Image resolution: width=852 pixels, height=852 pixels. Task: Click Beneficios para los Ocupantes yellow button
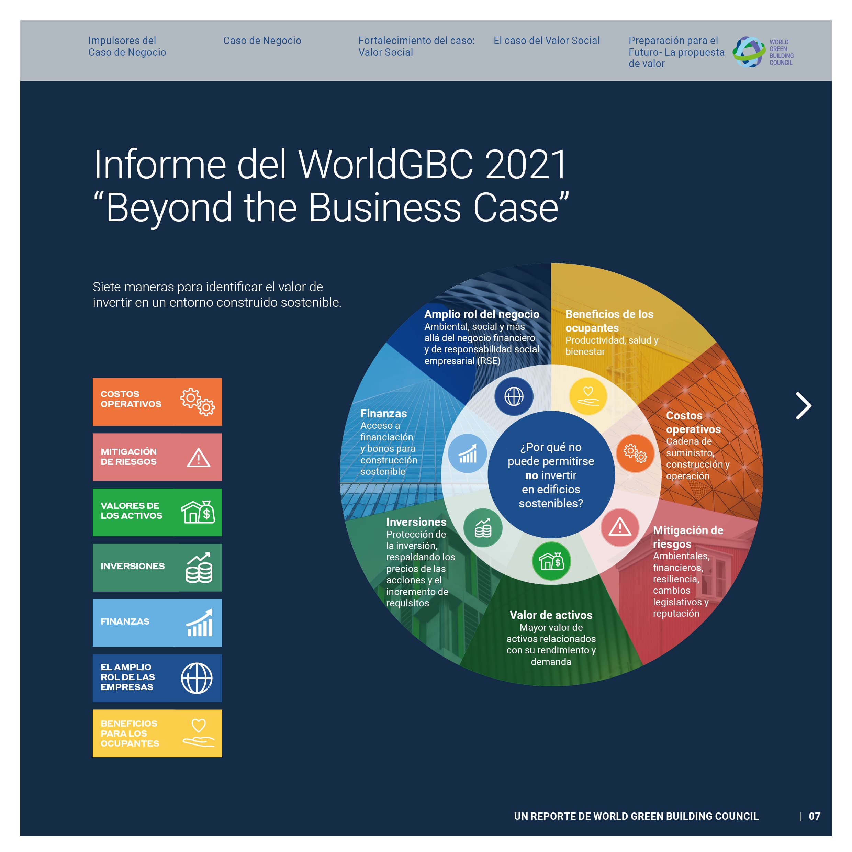157,733
